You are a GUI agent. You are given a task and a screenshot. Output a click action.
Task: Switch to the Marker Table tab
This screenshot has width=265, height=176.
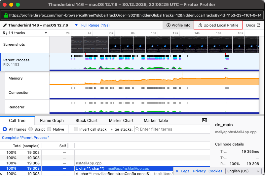pos(156,121)
